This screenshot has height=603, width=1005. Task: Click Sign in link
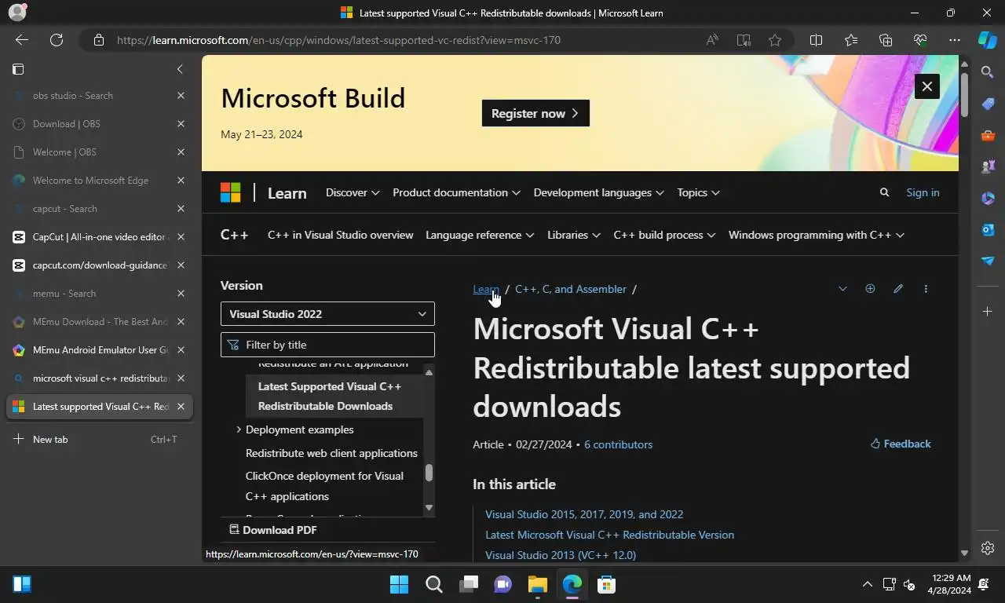(923, 192)
